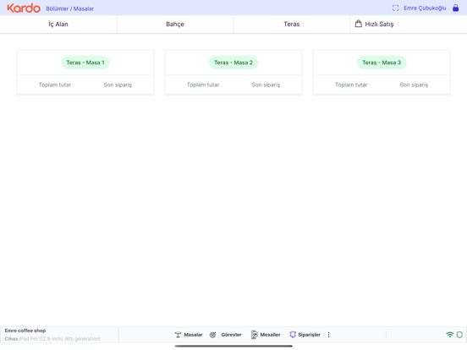Open Teras - Masa 2 table
467x350 pixels.
point(233,72)
